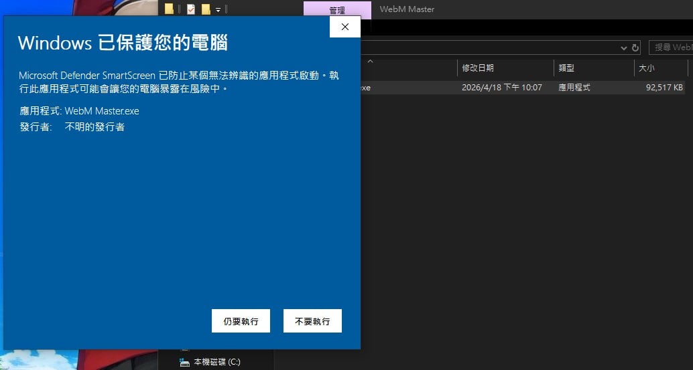Open the 管理 ribbon tab
This screenshot has height=370, width=693.
tap(337, 10)
